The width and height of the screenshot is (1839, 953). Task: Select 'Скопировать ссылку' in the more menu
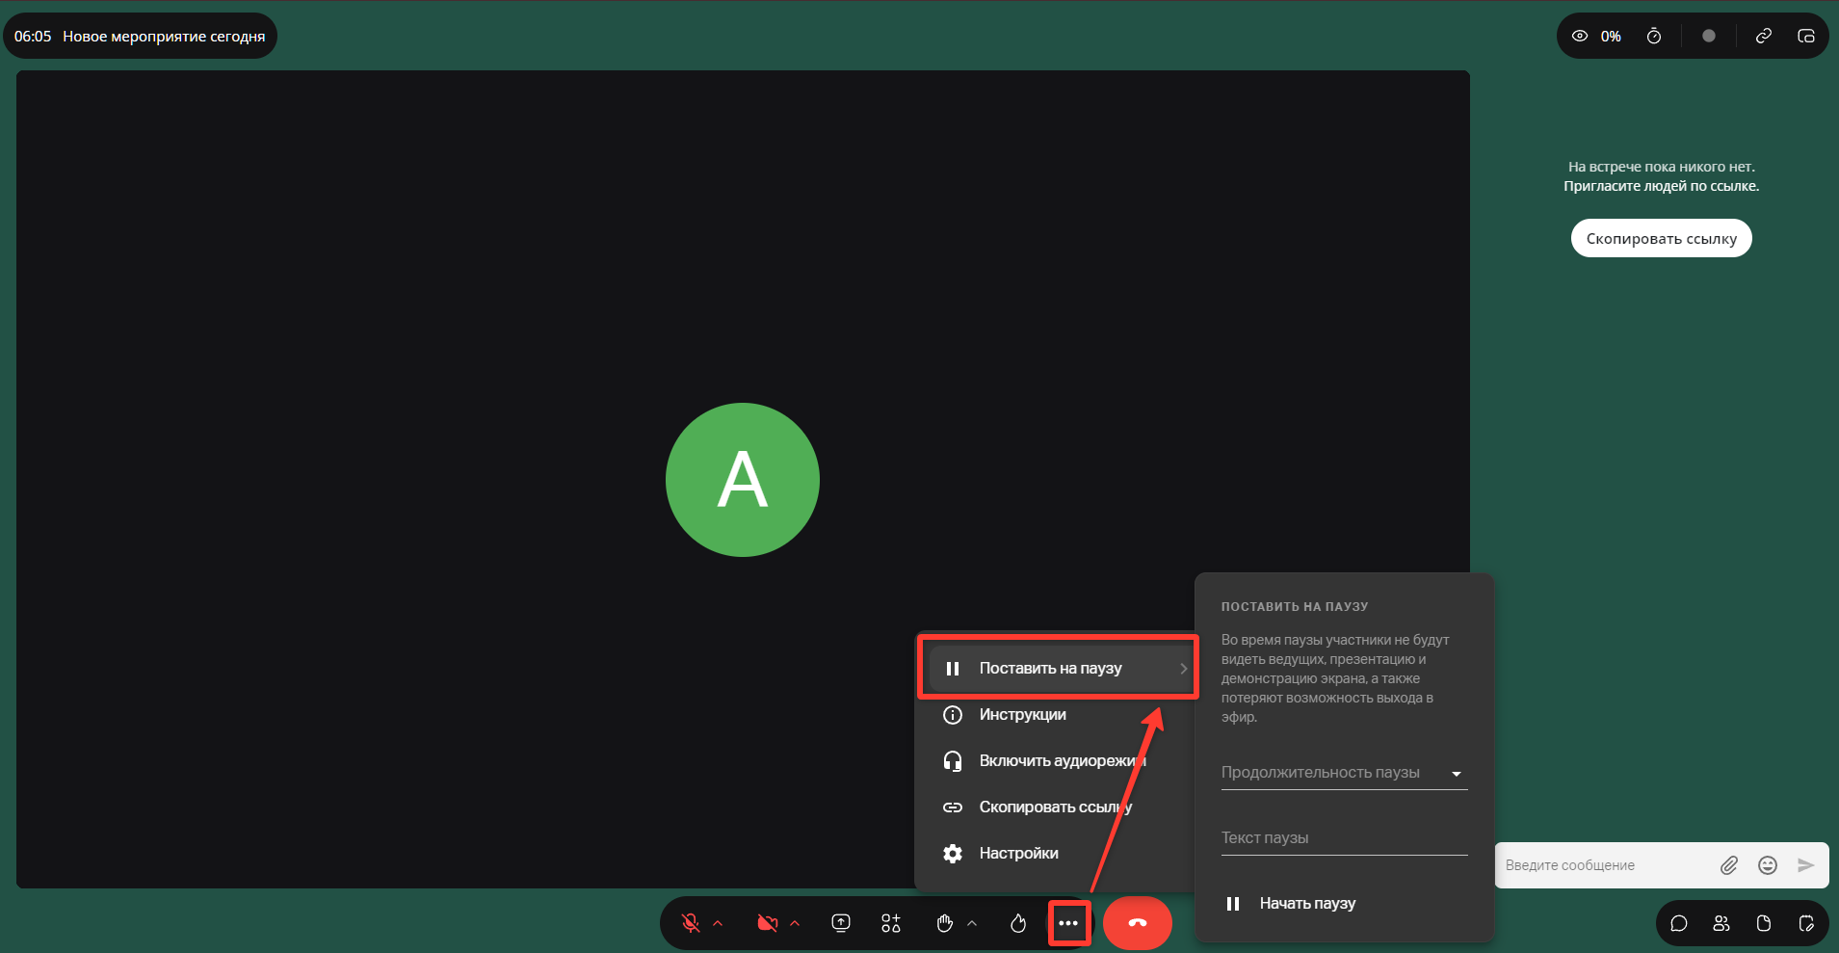click(x=1054, y=807)
